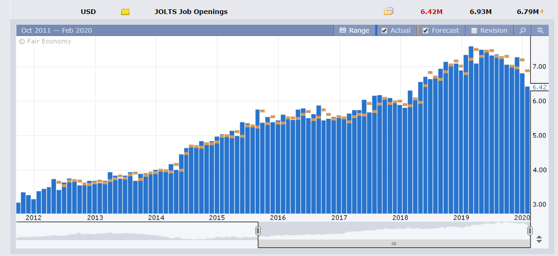Click the 2012 x-axis label
The image size is (558, 256).
tap(34, 218)
